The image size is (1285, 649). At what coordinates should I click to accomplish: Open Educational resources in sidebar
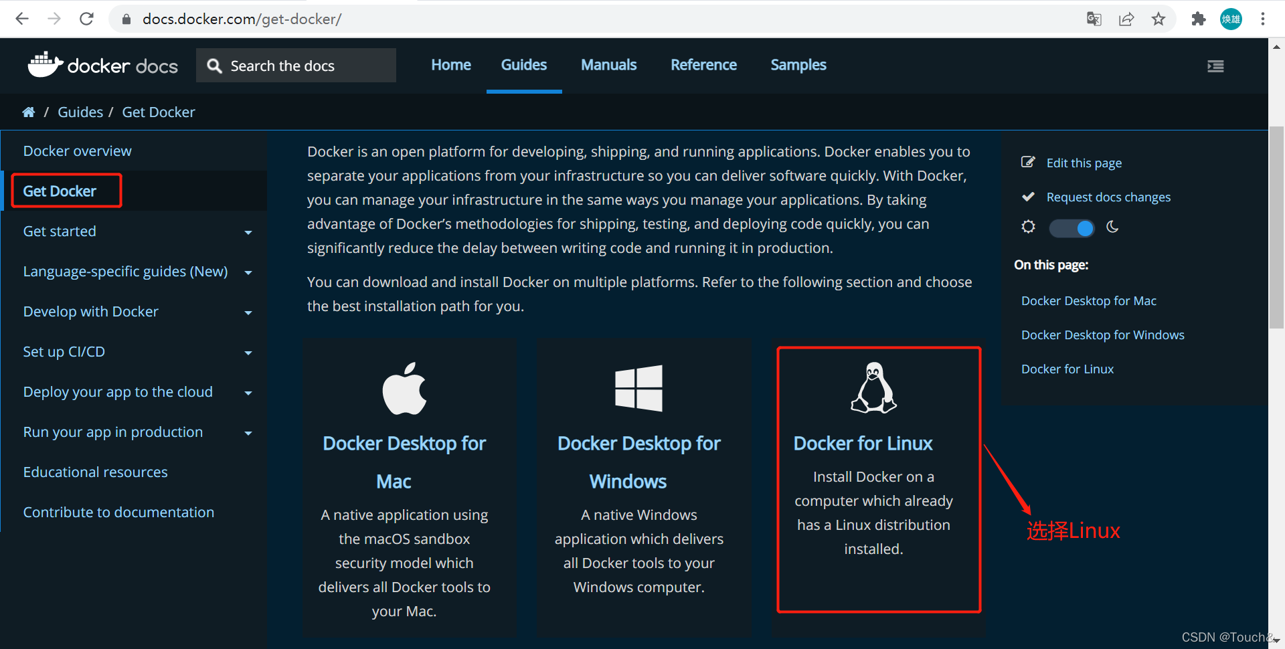[x=96, y=472]
